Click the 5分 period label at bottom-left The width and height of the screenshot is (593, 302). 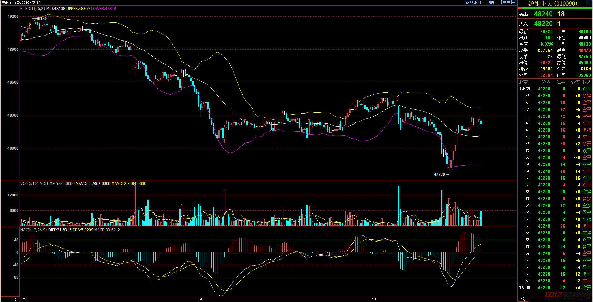tap(15, 299)
